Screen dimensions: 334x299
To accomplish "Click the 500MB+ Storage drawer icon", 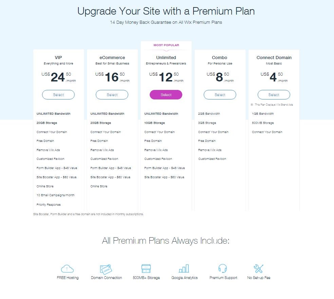I will click(x=146, y=269).
